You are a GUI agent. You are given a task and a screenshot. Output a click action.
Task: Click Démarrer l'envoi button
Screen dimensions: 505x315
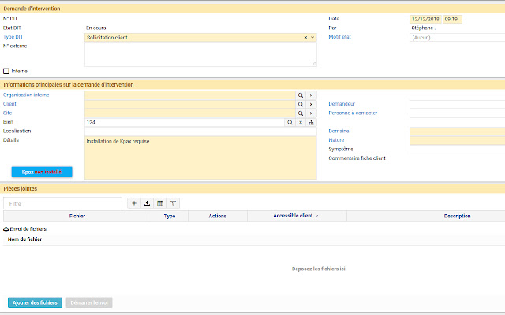point(89,302)
